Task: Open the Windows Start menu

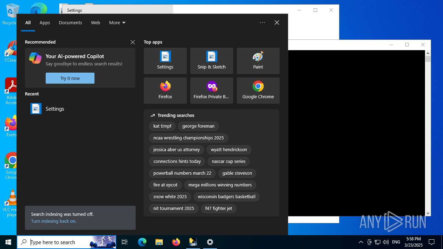Action: pyautogui.click(x=8, y=242)
